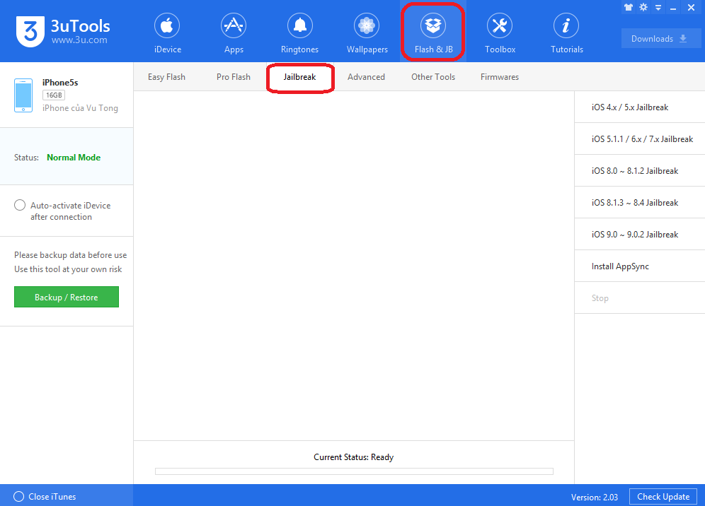The image size is (705, 506).
Task: Open the iDevice section
Action: coord(167,33)
